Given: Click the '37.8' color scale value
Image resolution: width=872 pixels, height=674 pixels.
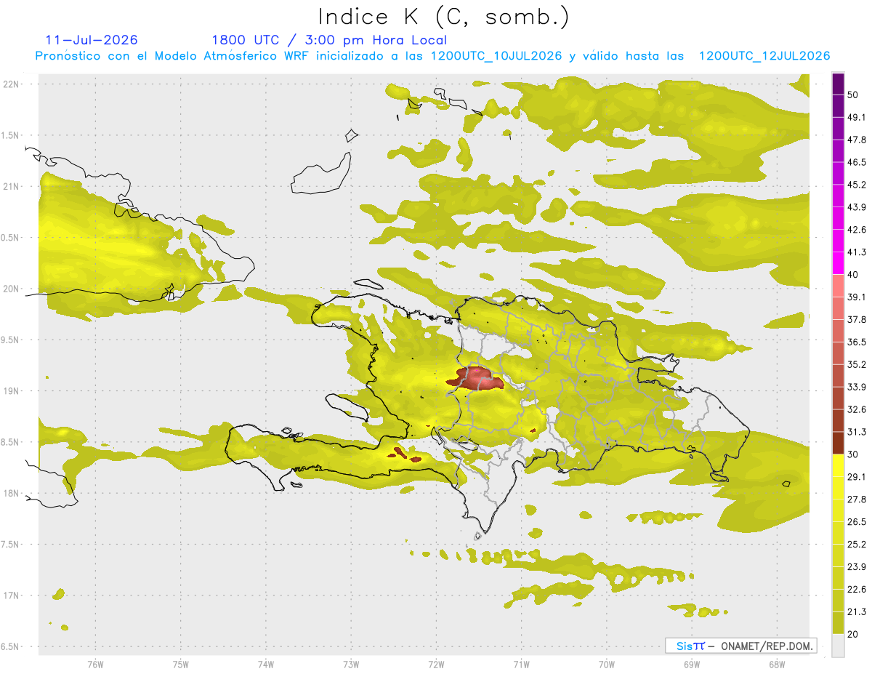Looking at the screenshot, I should point(857,319).
